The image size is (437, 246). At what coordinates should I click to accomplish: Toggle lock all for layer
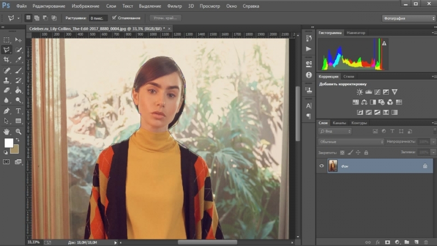click(x=366, y=153)
